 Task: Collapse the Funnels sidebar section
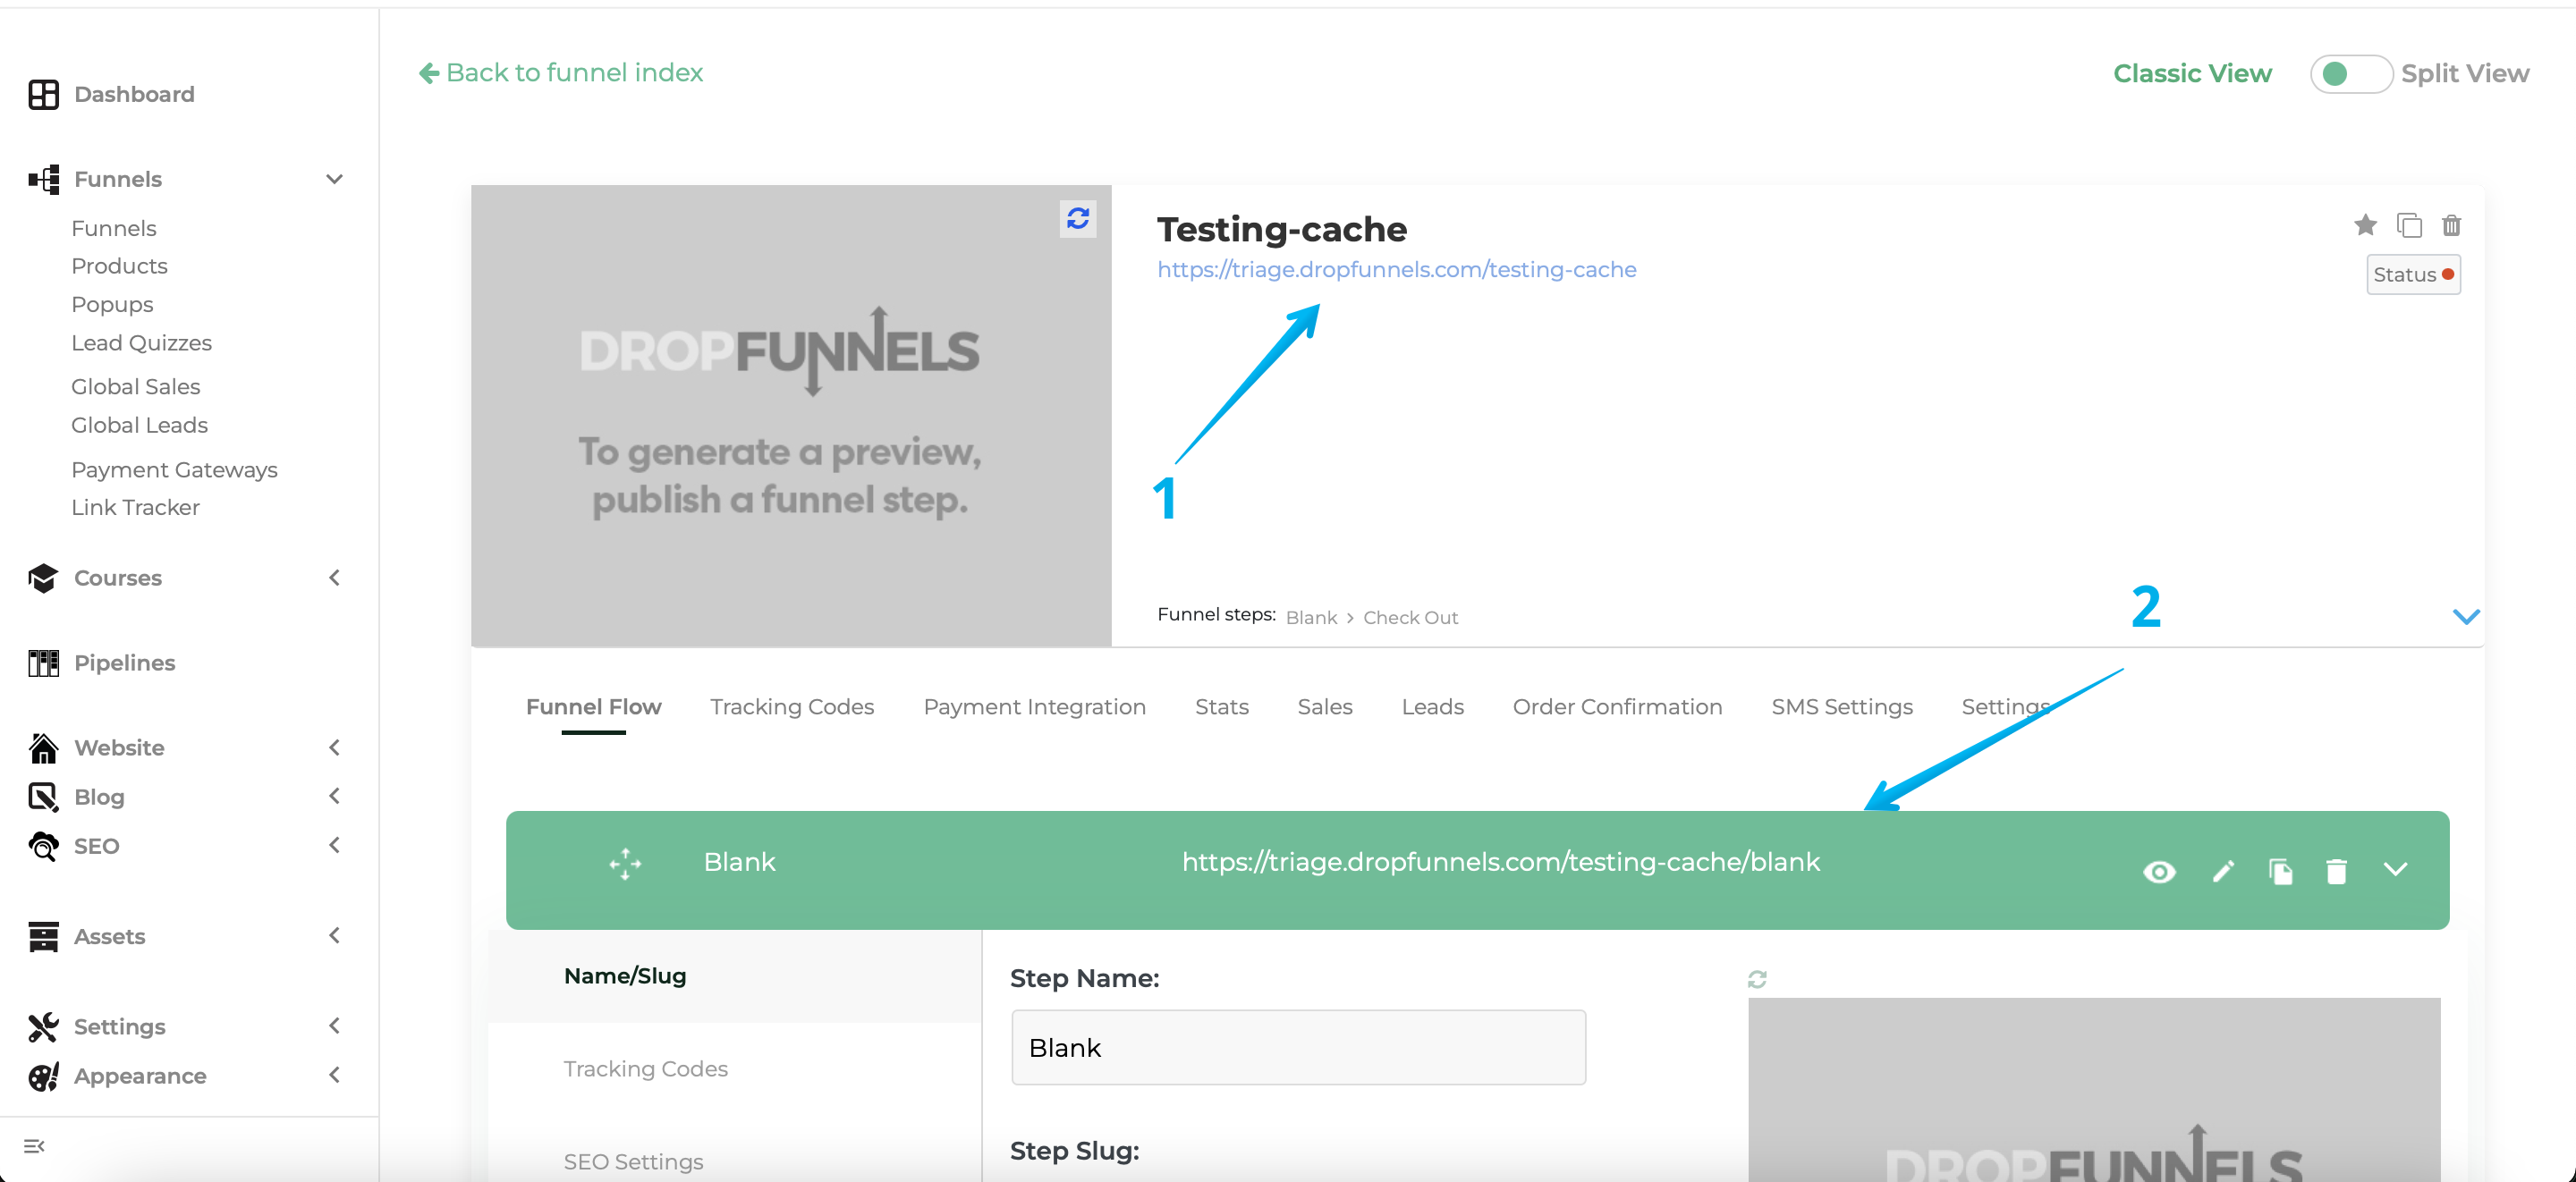(334, 179)
